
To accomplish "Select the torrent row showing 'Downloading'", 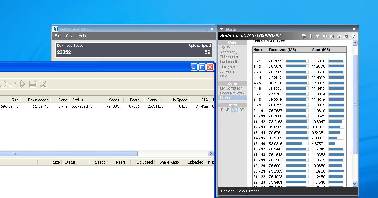I will [x=107, y=106].
